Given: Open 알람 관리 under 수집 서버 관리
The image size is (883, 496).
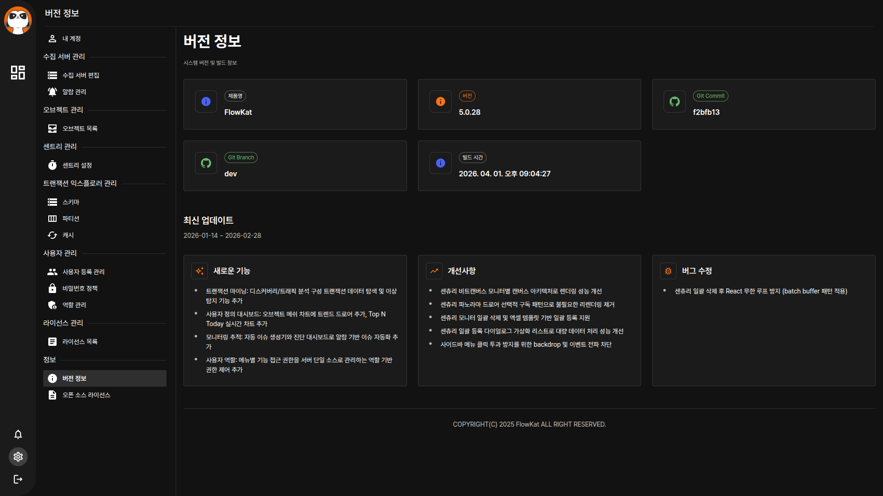Looking at the screenshot, I should click(74, 92).
